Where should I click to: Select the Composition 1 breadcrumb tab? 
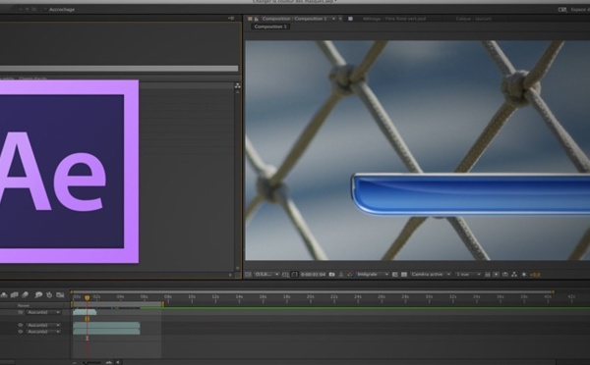(x=270, y=26)
